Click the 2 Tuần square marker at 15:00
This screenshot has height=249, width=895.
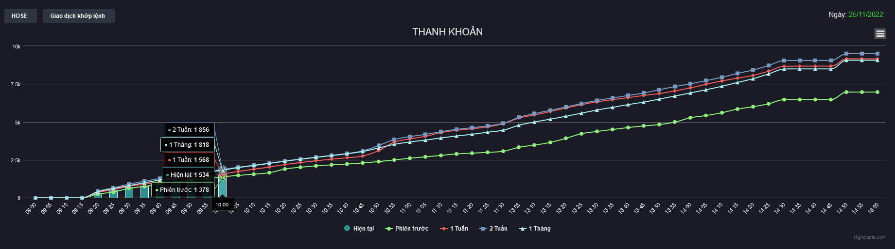pyautogui.click(x=877, y=54)
